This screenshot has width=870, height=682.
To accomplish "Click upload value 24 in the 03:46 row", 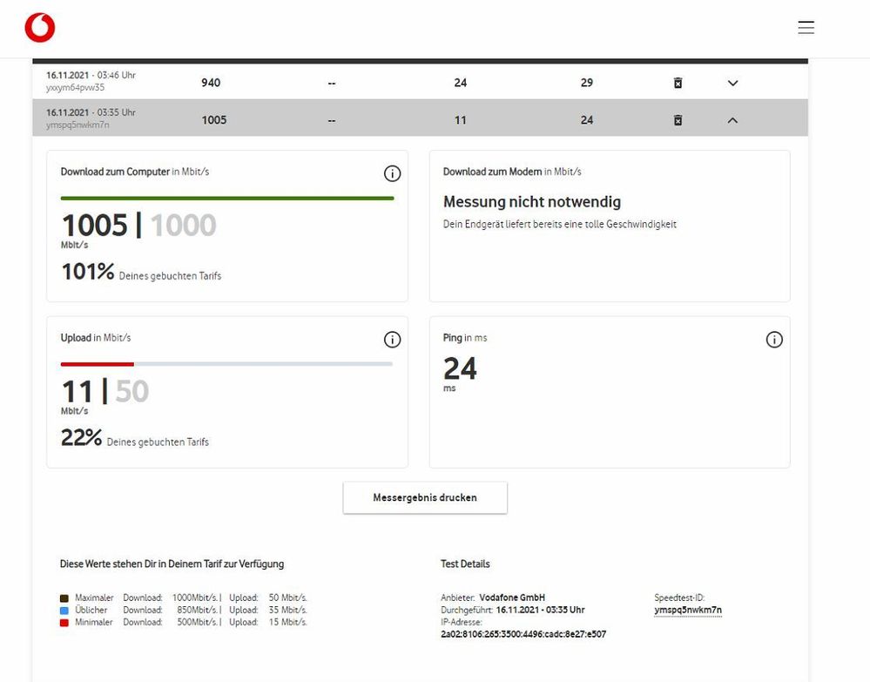I will [x=461, y=83].
